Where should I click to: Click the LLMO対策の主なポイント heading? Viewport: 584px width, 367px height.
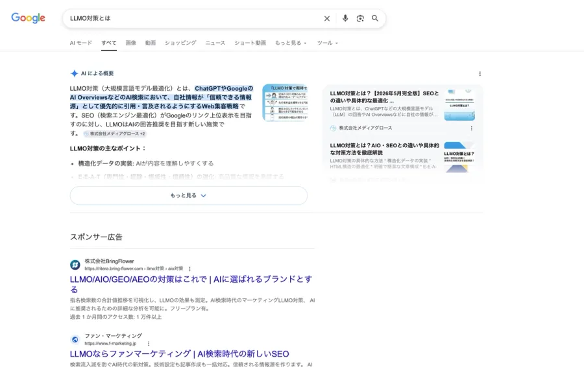point(108,148)
